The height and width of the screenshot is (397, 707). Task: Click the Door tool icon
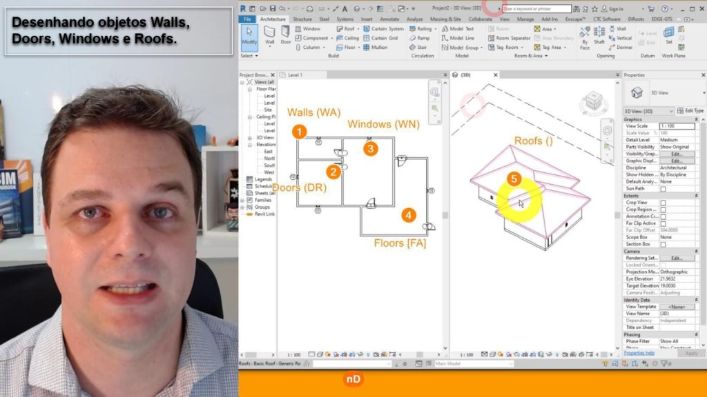[x=286, y=35]
